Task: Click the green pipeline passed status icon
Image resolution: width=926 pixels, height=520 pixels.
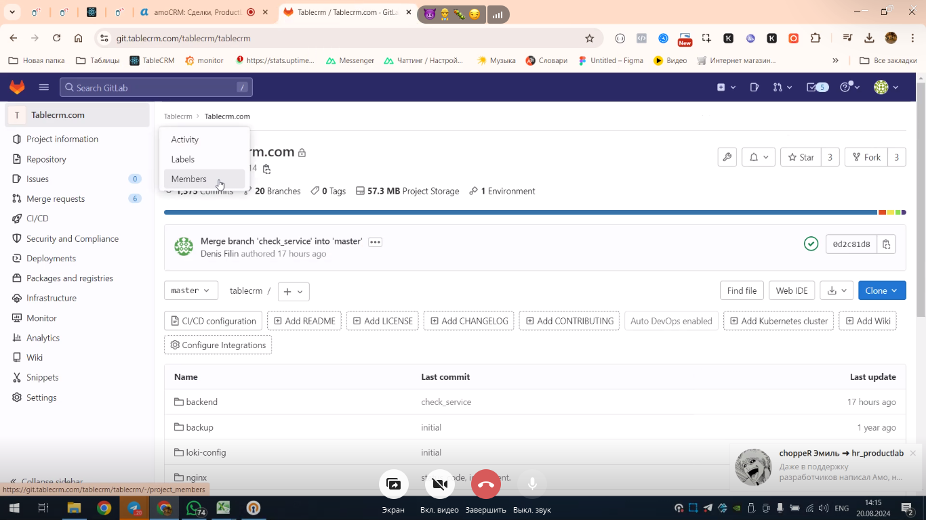Action: (x=811, y=244)
